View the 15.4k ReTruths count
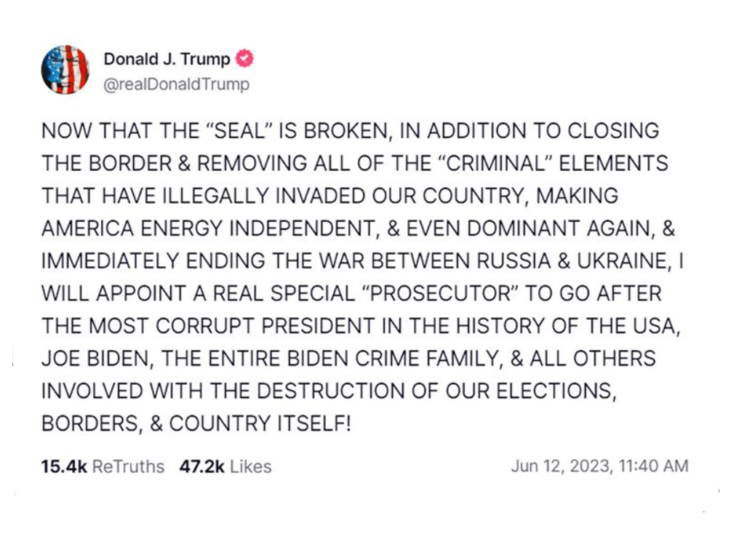 [64, 466]
